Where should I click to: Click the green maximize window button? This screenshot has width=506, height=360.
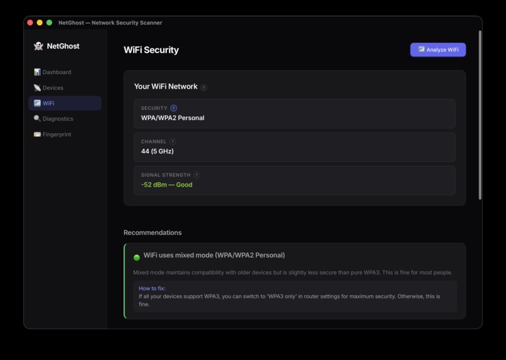50,23
